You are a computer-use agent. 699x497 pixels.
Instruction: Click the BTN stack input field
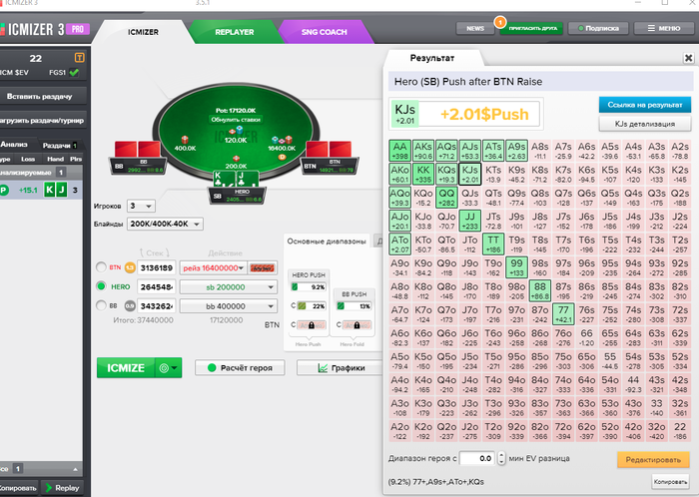coord(157,267)
